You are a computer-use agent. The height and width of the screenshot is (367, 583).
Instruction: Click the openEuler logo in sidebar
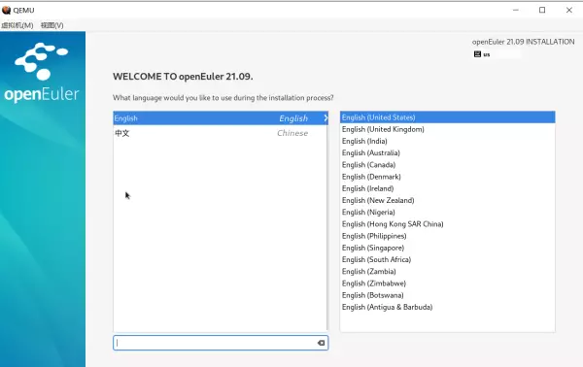pyautogui.click(x=42, y=73)
